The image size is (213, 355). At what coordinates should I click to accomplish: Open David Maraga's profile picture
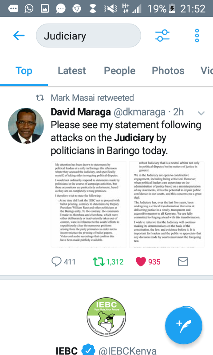[x=26, y=126]
